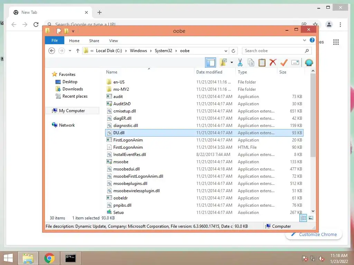Expand the arrow after the Windows breadcrumb
The width and height of the screenshot is (354, 265).
pos(151,51)
